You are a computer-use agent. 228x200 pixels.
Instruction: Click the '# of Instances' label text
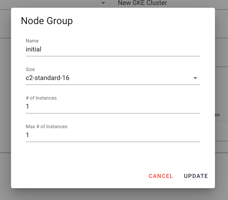coord(41,98)
